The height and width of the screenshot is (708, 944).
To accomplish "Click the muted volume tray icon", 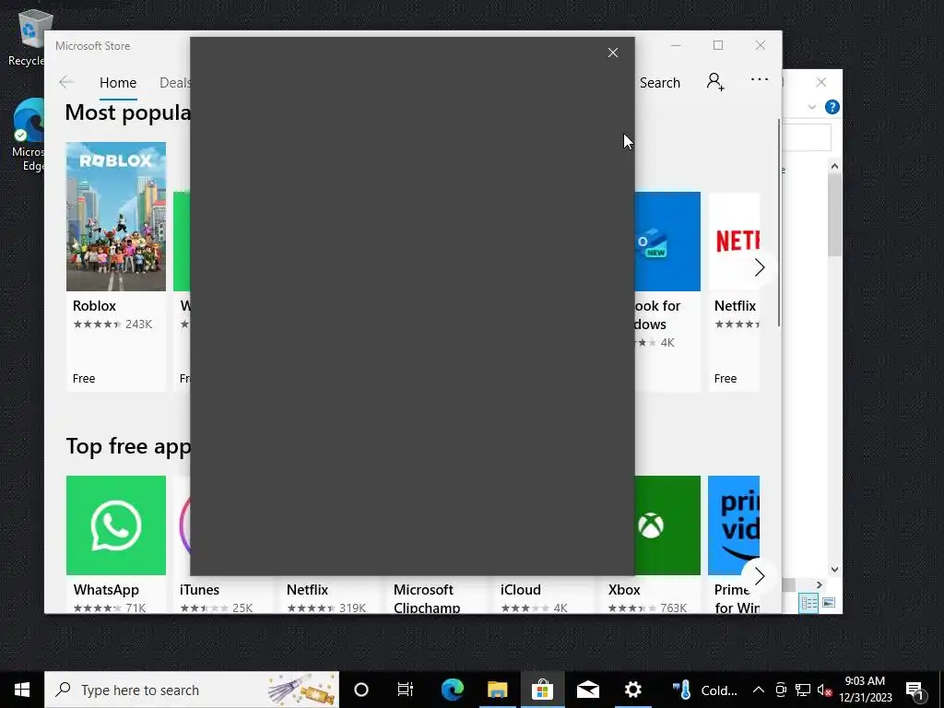I will (x=824, y=690).
